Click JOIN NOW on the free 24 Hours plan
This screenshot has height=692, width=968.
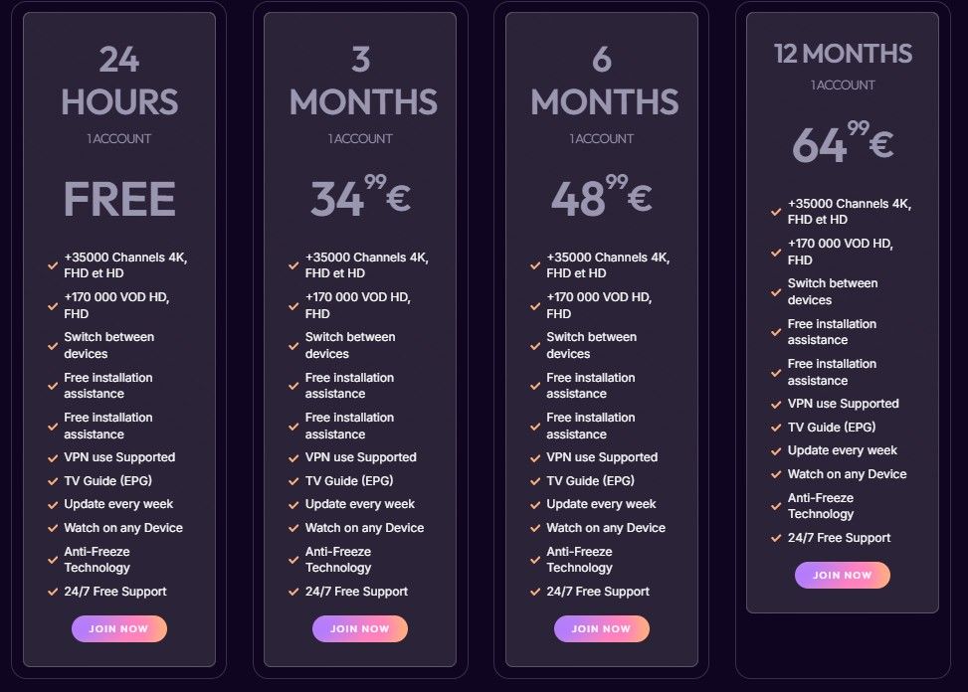pyautogui.click(x=119, y=627)
